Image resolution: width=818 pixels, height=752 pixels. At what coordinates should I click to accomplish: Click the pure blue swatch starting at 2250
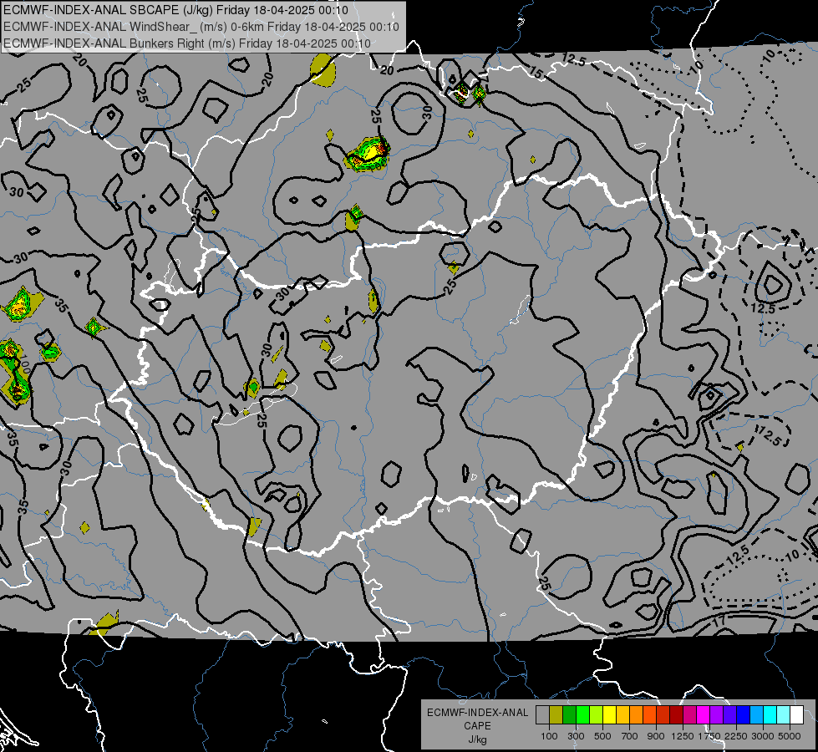pos(744,715)
